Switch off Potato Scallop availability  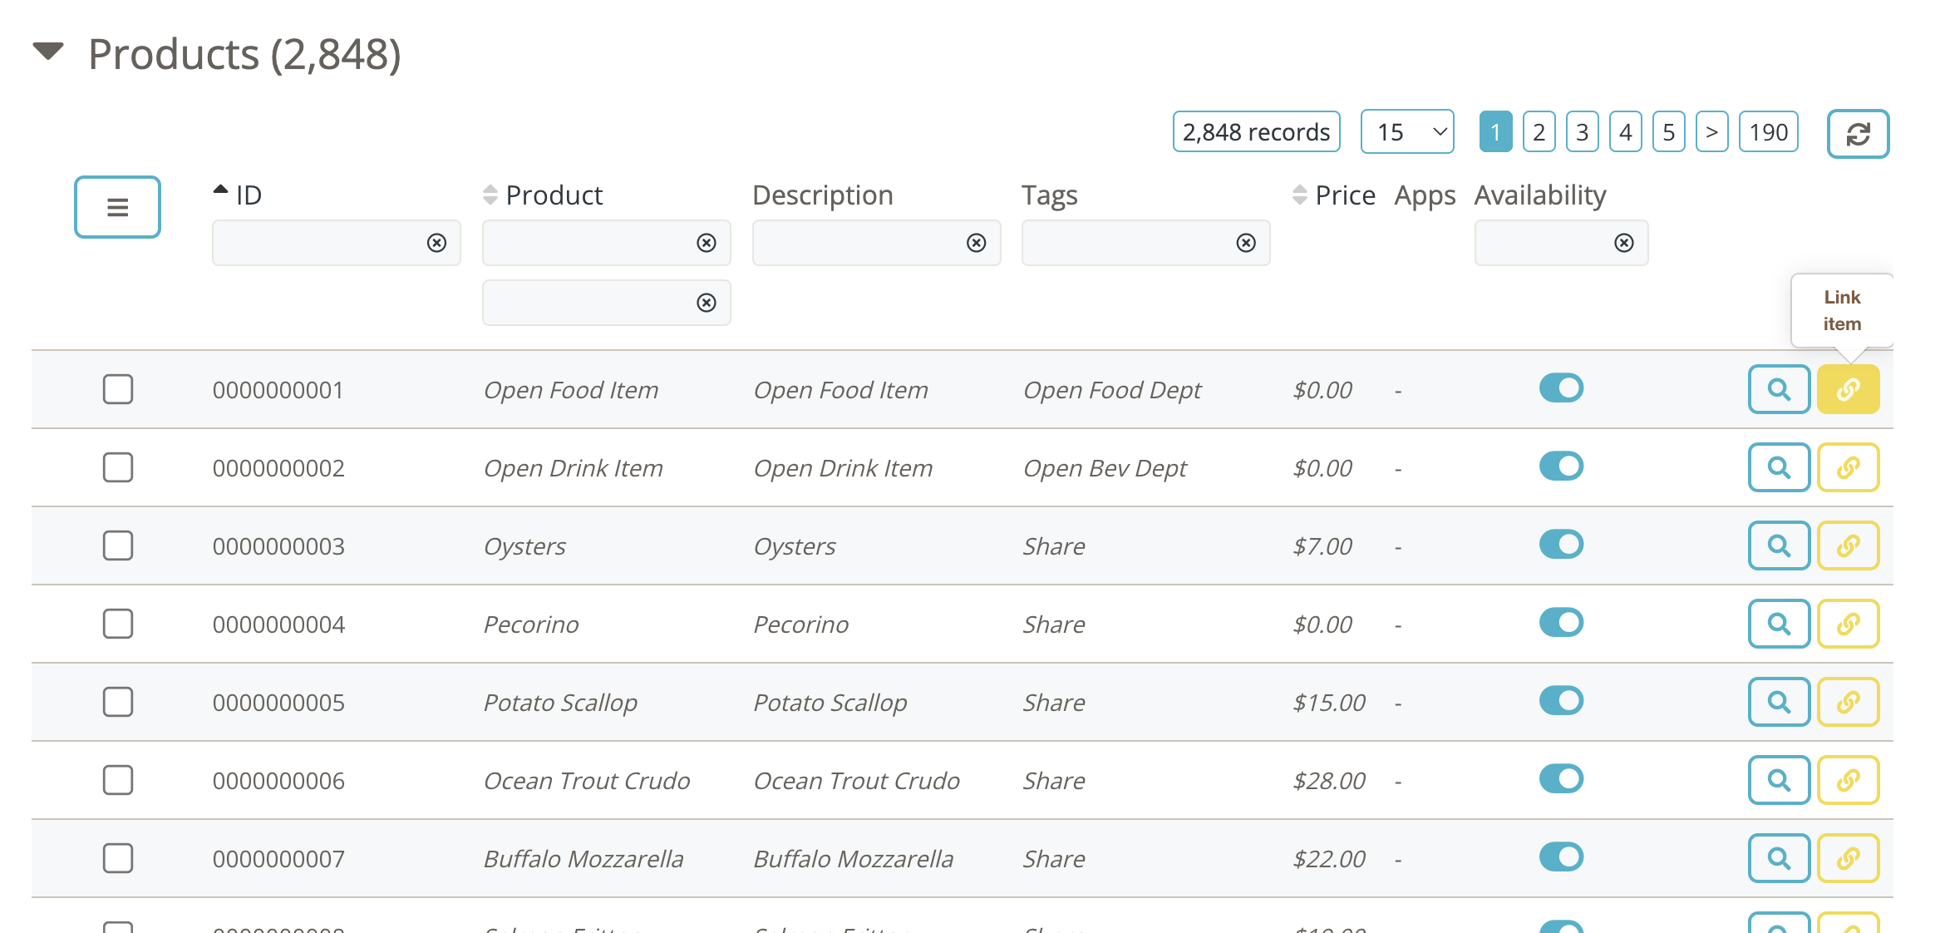[1561, 700]
